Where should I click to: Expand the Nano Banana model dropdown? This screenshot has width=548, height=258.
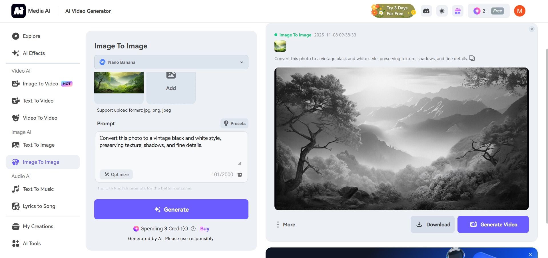tap(171, 62)
